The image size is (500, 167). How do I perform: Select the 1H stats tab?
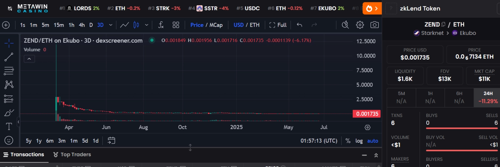tap(430, 97)
